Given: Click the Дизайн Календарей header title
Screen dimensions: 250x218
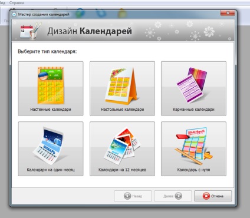Looking at the screenshot, I should click(90, 31).
